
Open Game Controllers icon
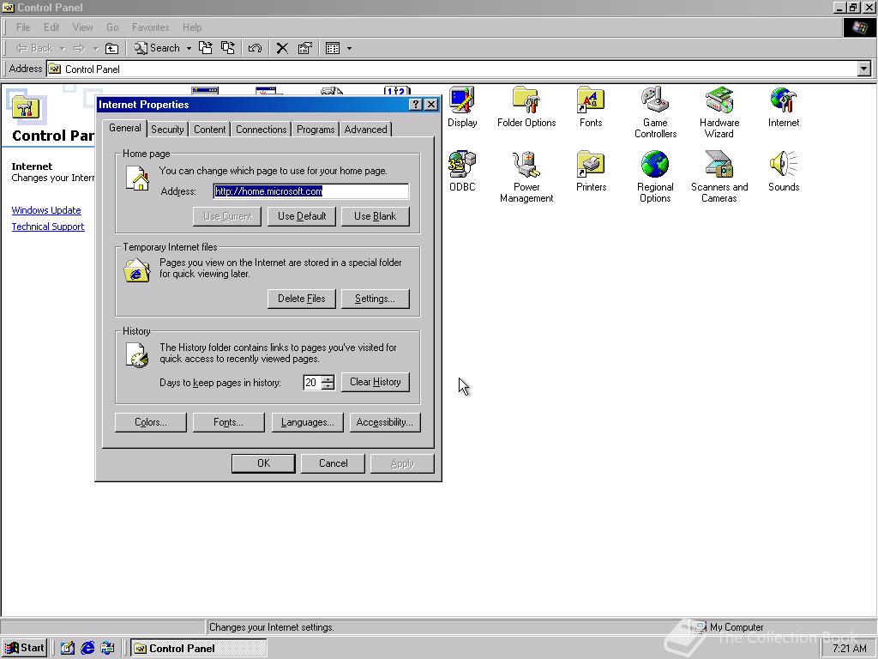pos(655,112)
